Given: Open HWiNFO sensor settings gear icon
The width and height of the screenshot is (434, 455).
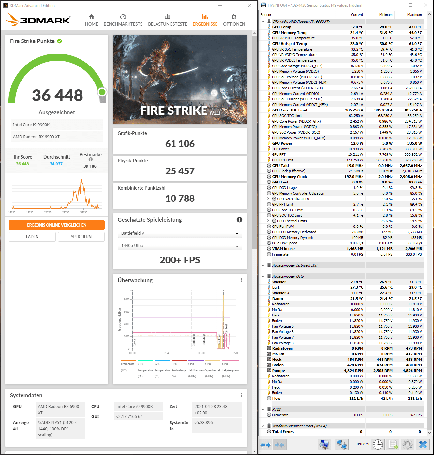Looking at the screenshot, I should [408, 444].
